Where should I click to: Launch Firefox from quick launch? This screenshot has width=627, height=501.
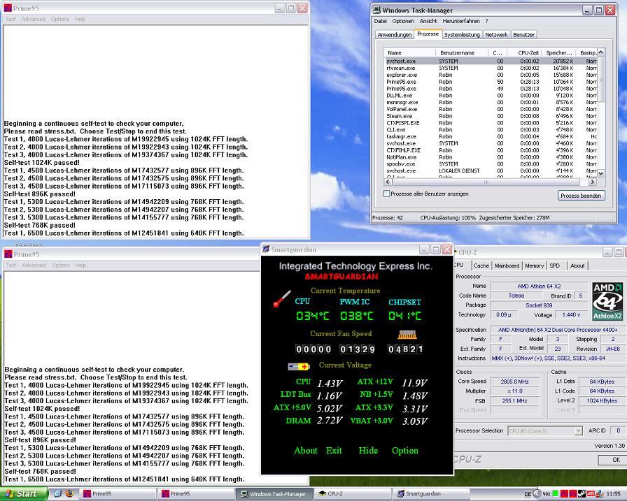coord(69,494)
